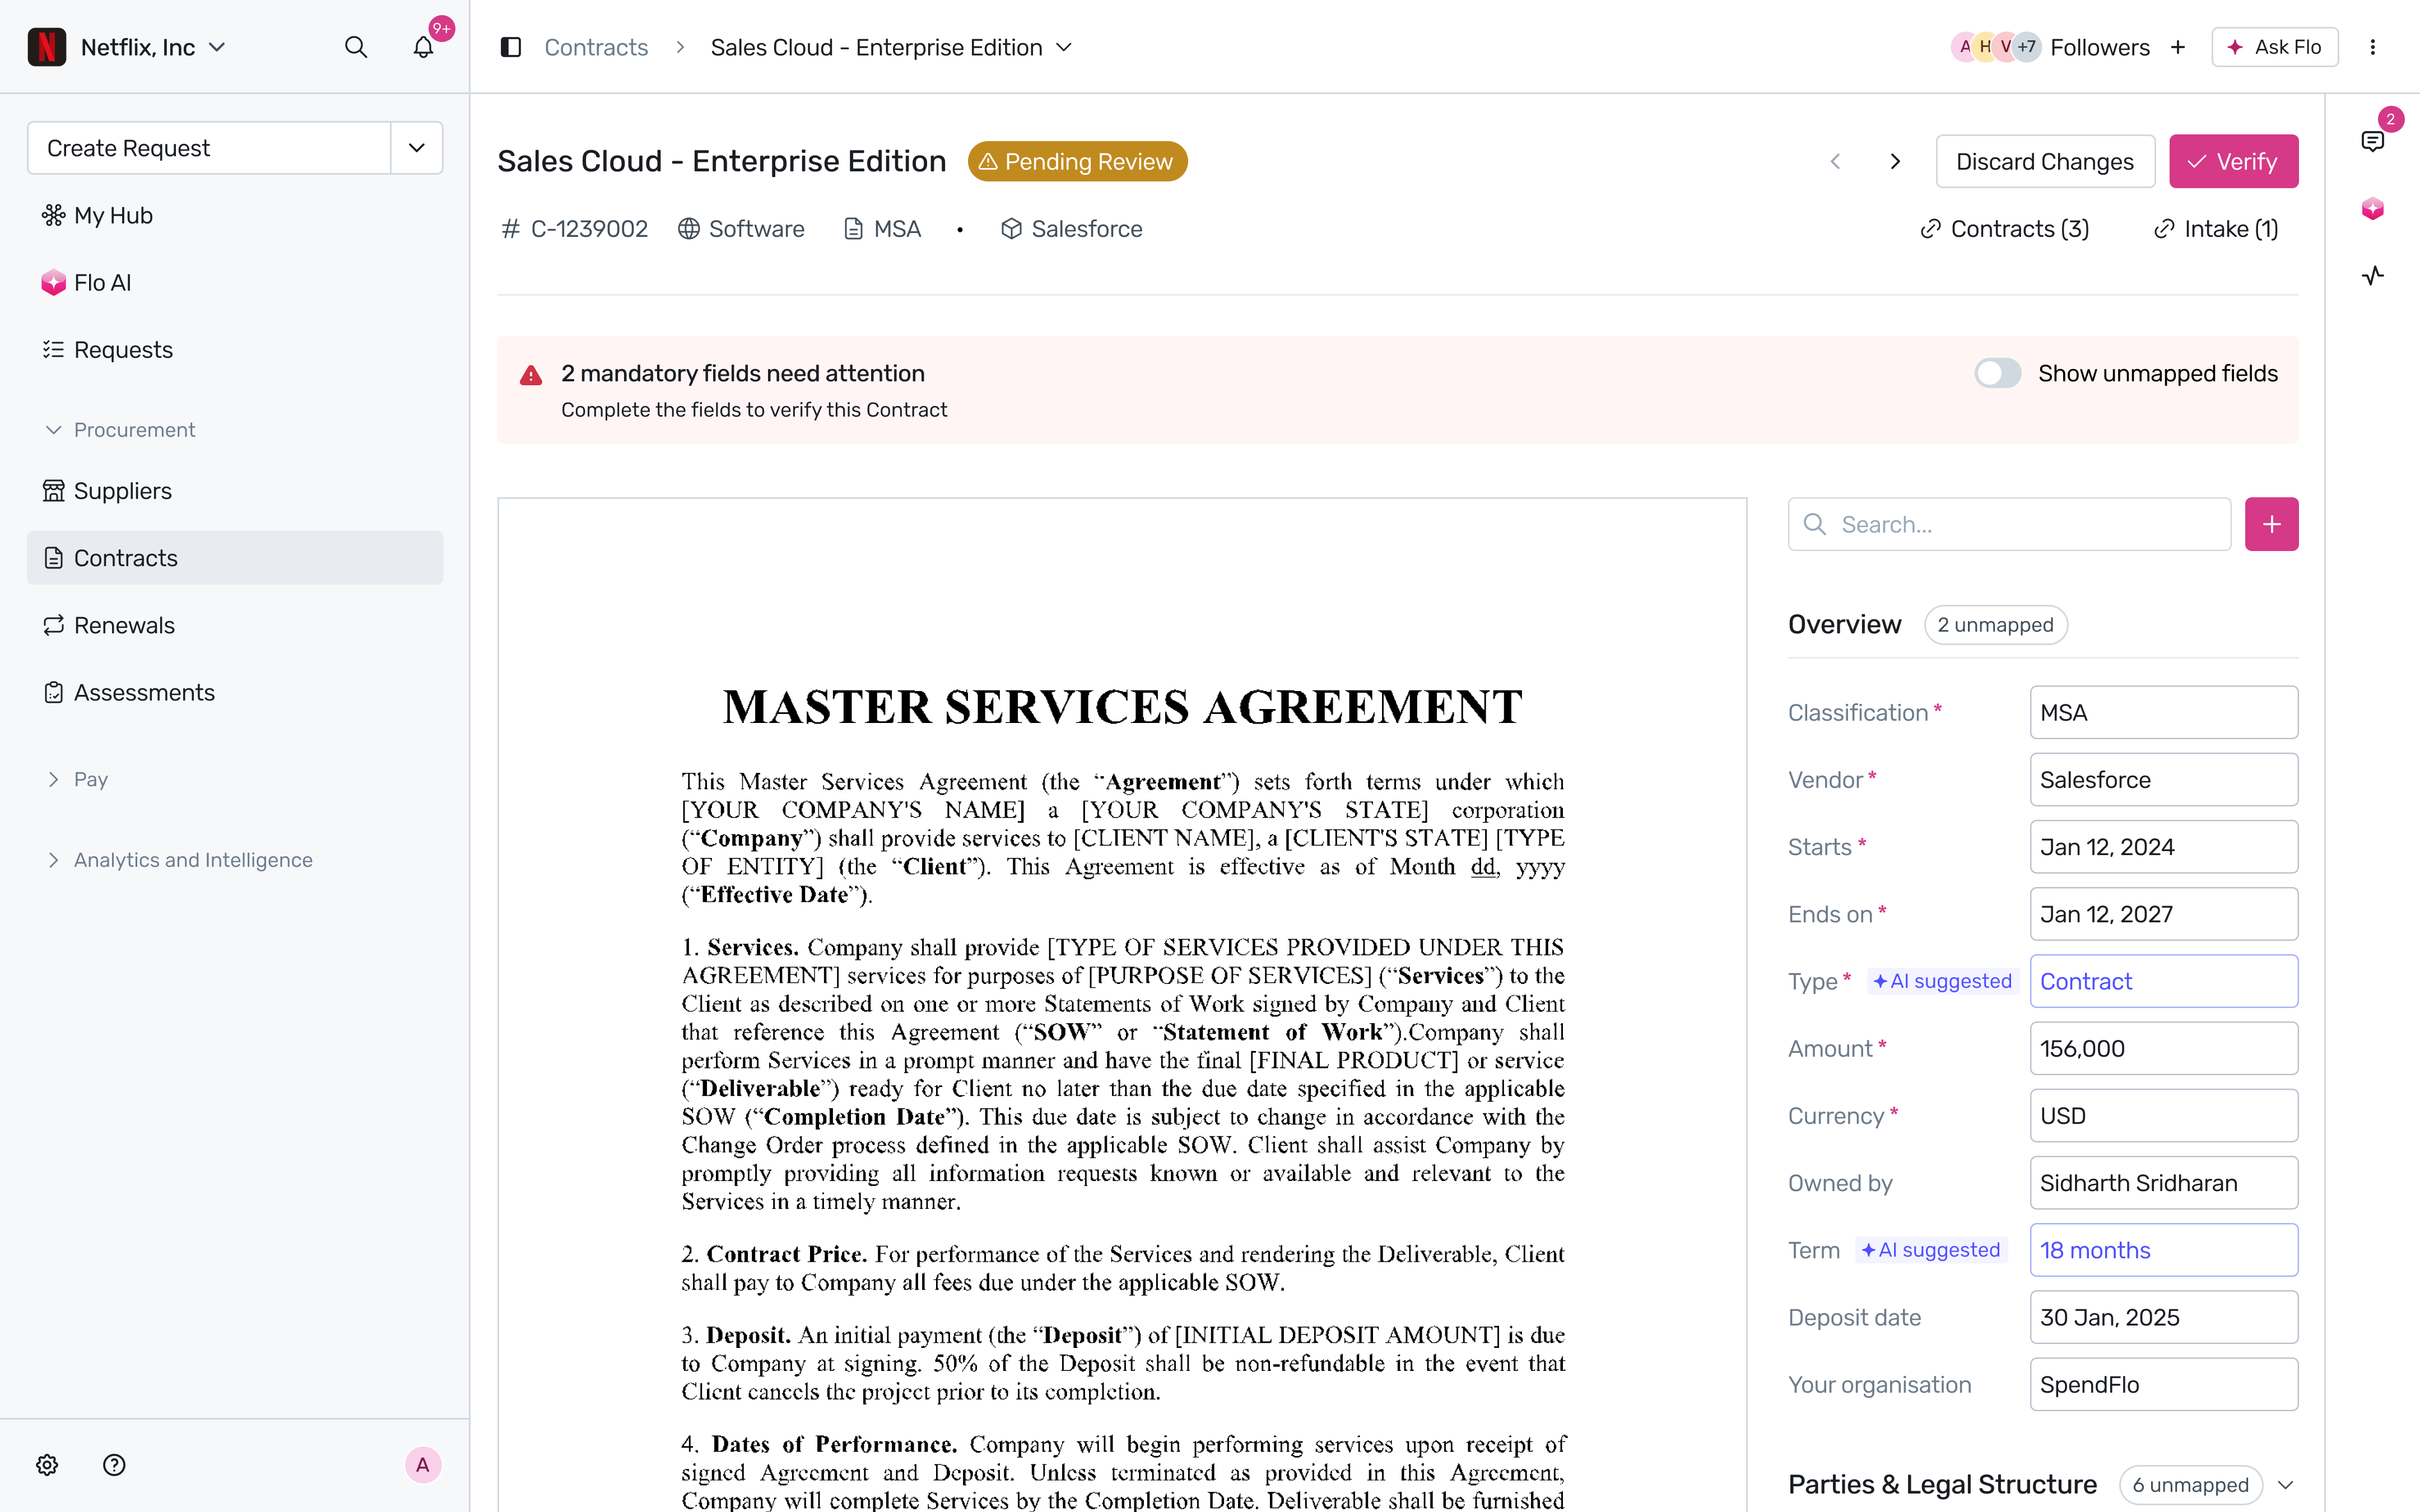The height and width of the screenshot is (1512, 2420).
Task: Open Contracts in the sidebar
Action: (x=235, y=558)
